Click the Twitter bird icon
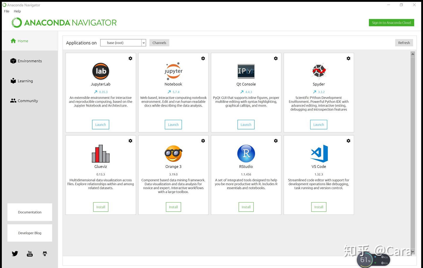This screenshot has width=423, height=268. point(15,254)
